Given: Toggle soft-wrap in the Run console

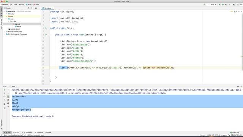Looking at the screenshot, I should click(8, 97).
